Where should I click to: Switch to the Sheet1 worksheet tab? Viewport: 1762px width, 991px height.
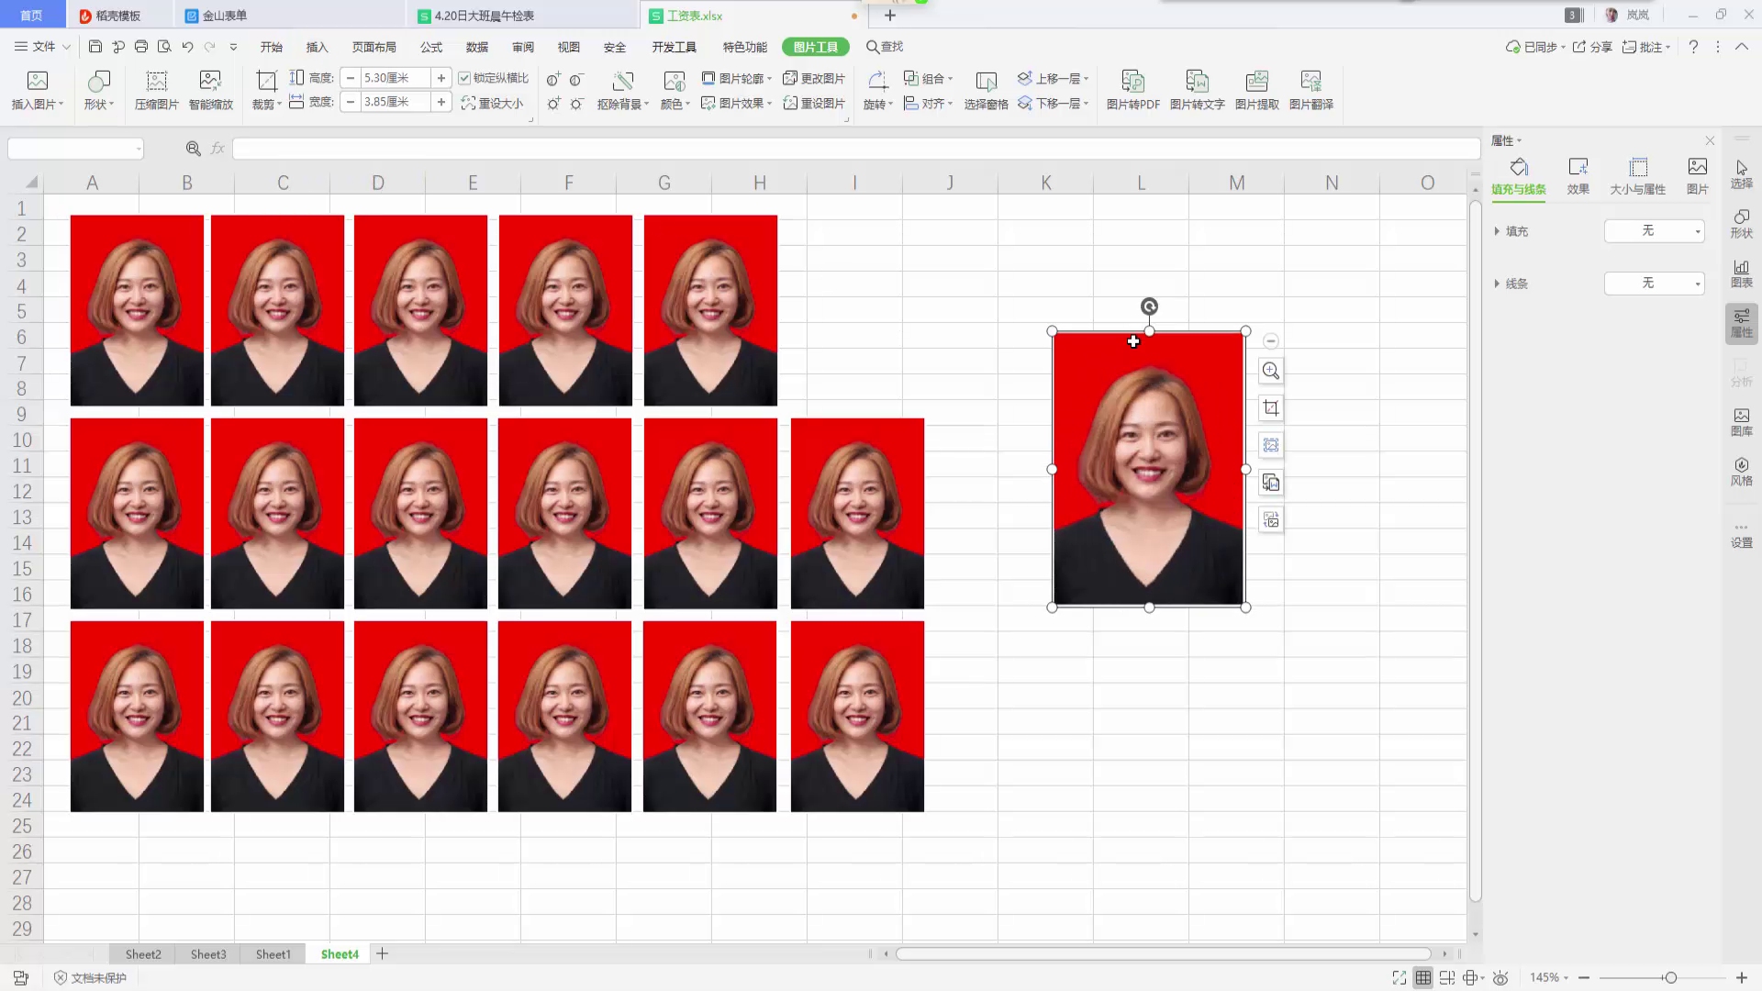click(x=273, y=954)
